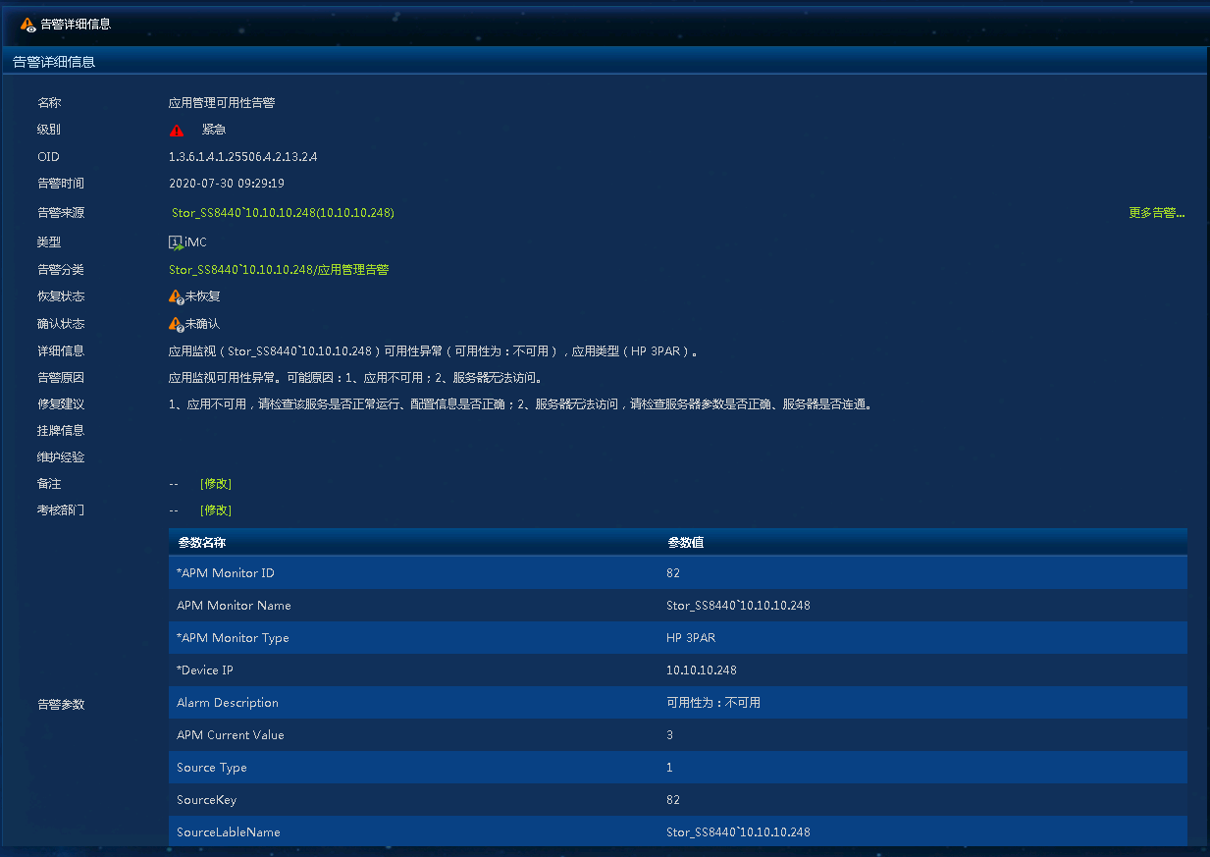Click the alarm warning icon in title bar
The image size is (1210, 857).
point(28,24)
